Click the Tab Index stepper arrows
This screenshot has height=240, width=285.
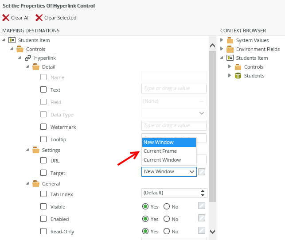tap(203, 193)
